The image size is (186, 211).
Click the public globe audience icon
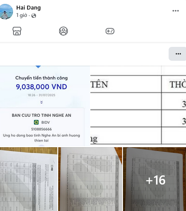(x=34, y=16)
